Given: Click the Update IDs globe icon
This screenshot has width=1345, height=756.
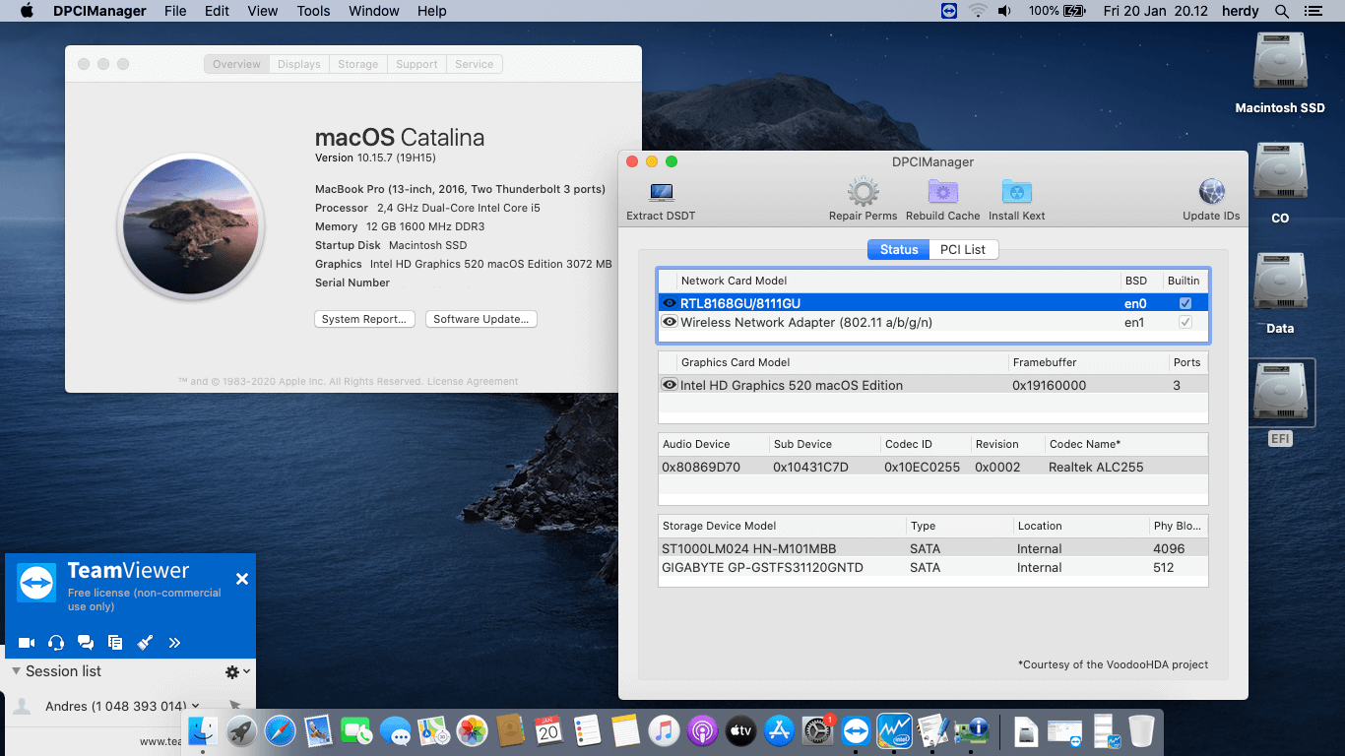Looking at the screenshot, I should [1211, 192].
